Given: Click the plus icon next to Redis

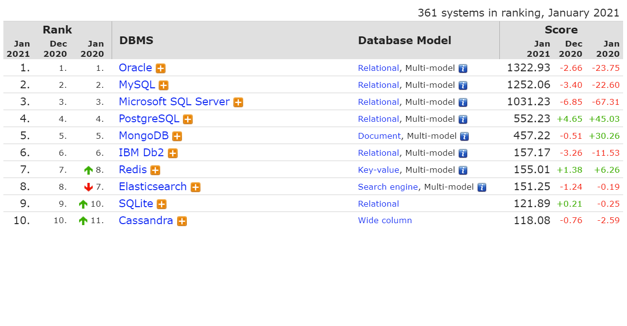Looking at the screenshot, I should point(155,170).
